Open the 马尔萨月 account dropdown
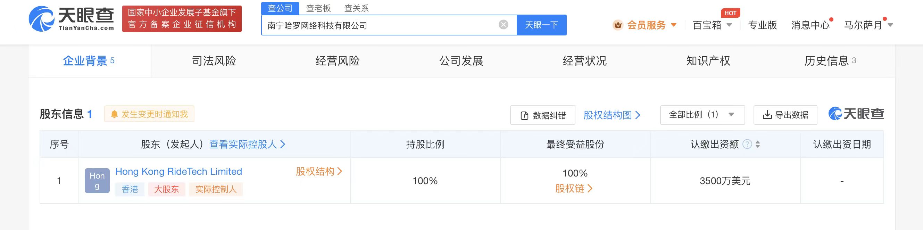 tap(890, 25)
